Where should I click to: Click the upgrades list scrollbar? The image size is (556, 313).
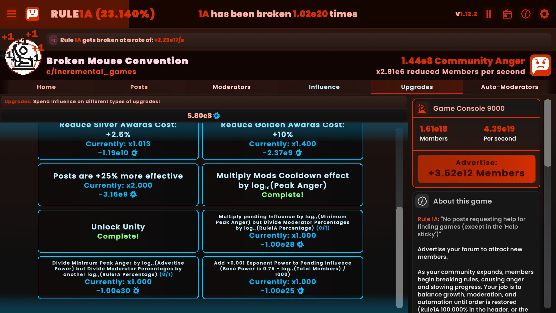coord(399,257)
